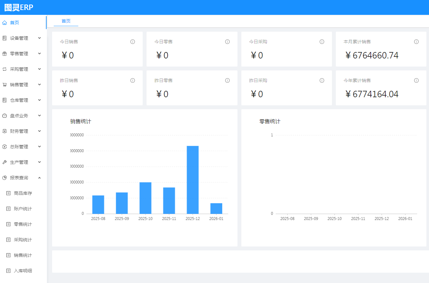Open the 账户统计 report item
The image size is (429, 283).
23,209
